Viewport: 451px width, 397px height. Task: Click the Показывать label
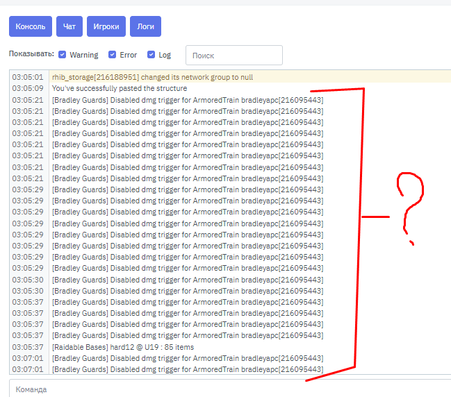(x=31, y=54)
